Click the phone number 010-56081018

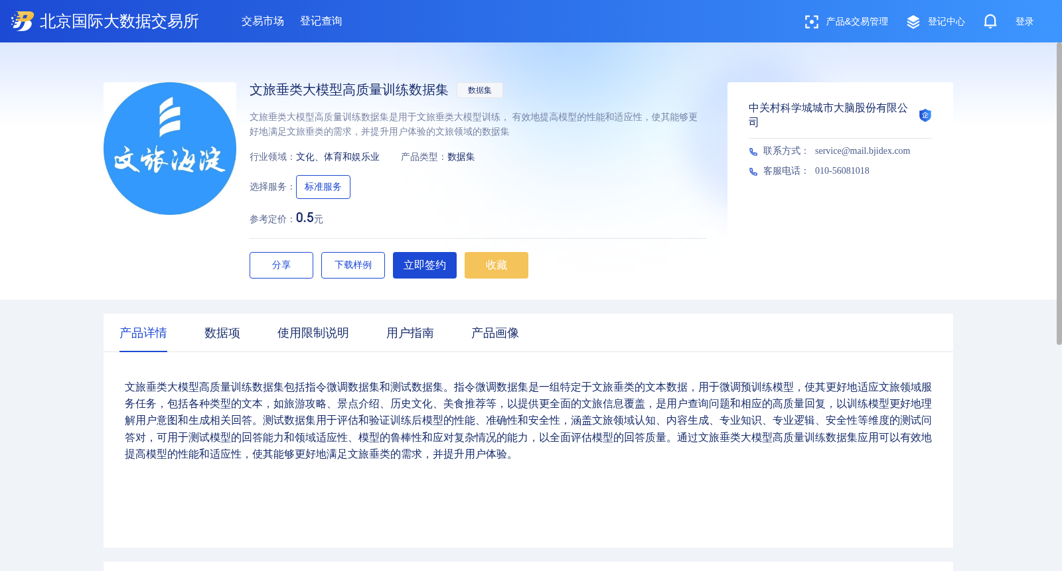842,171
